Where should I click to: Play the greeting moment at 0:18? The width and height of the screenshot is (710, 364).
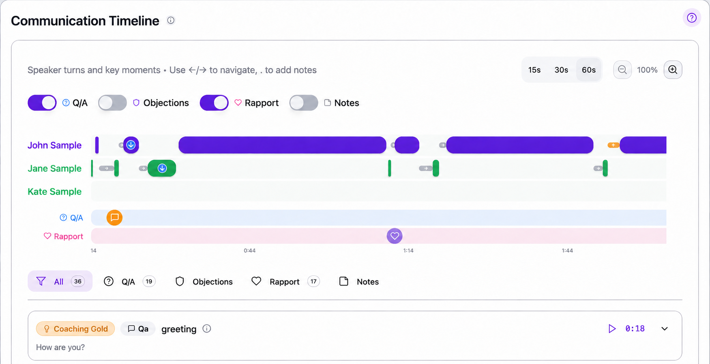click(x=612, y=329)
